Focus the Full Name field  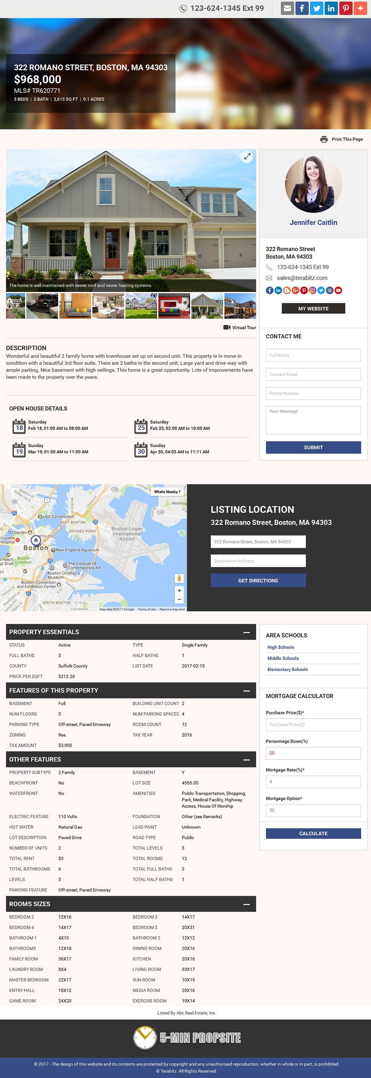(x=313, y=355)
